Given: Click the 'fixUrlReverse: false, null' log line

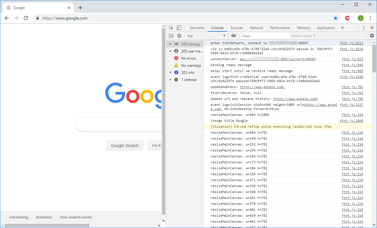Looking at the screenshot, I should point(236,93).
